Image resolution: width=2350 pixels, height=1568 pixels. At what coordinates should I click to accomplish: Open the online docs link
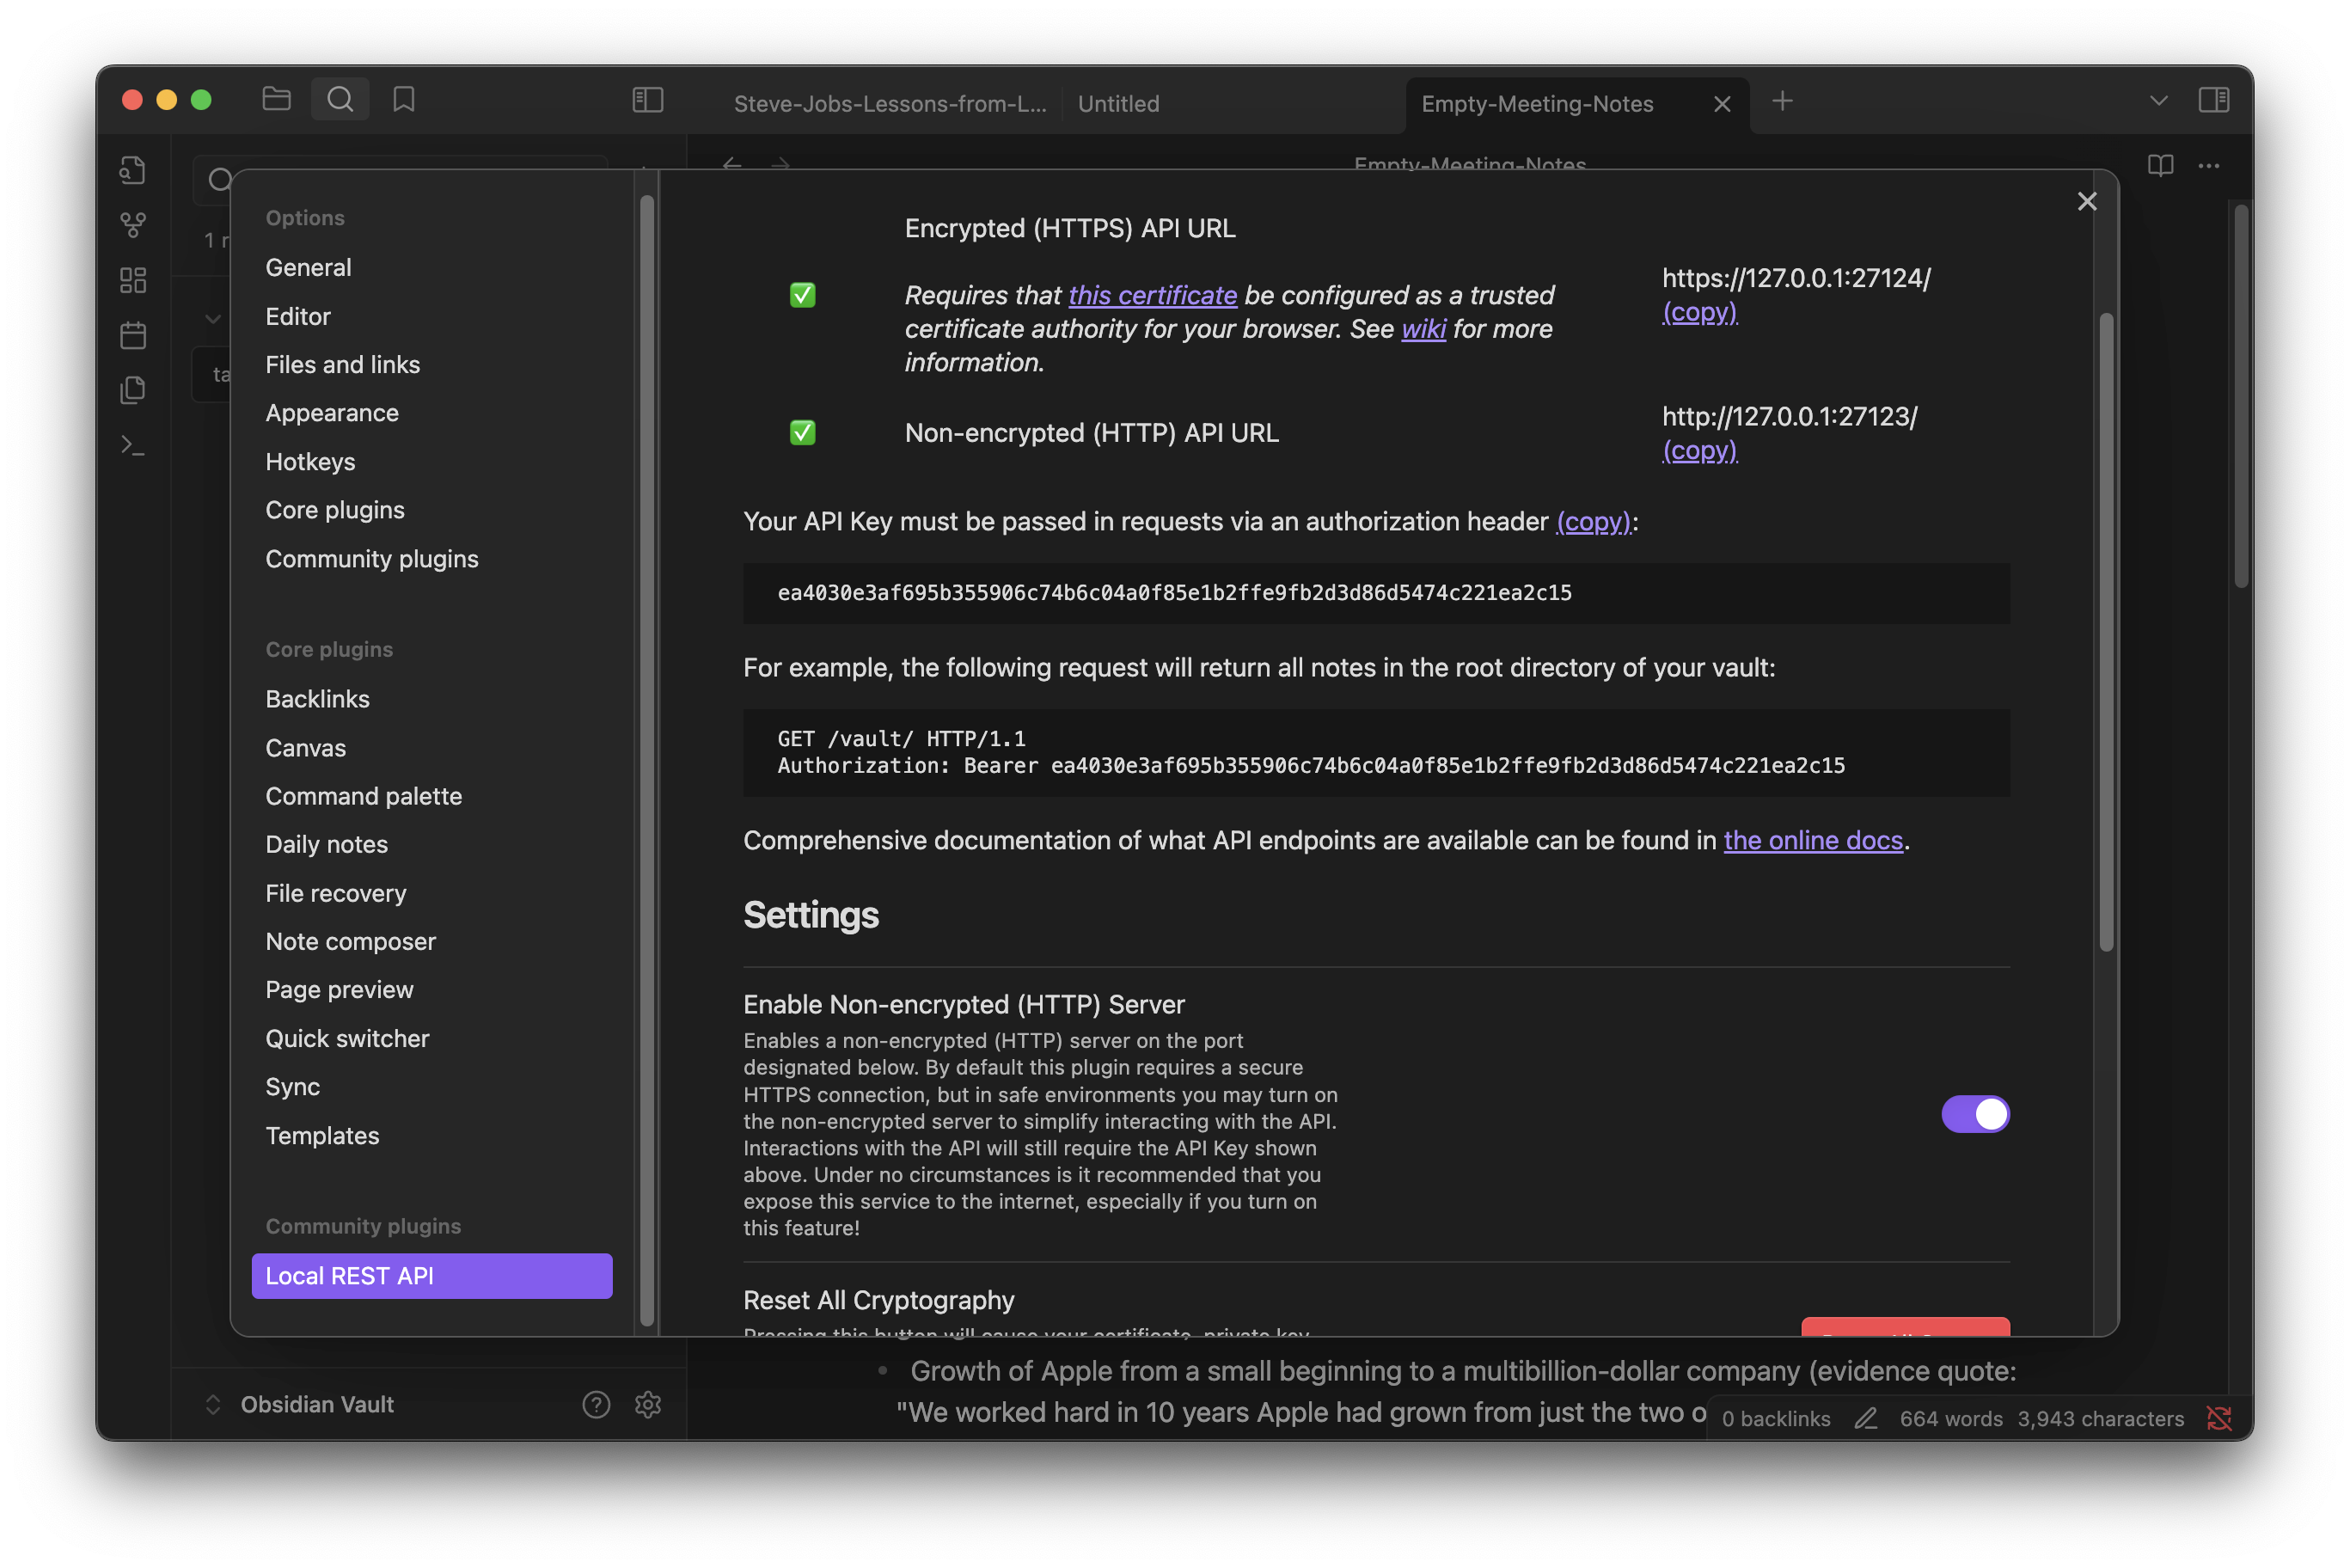point(1812,840)
